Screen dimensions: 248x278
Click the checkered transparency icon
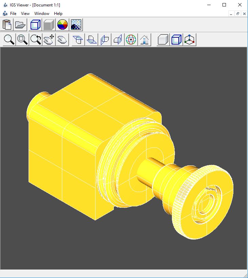pos(76,25)
